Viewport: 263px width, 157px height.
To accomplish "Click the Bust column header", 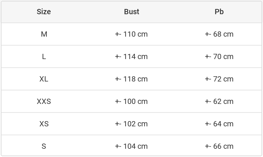I will 131,12.
